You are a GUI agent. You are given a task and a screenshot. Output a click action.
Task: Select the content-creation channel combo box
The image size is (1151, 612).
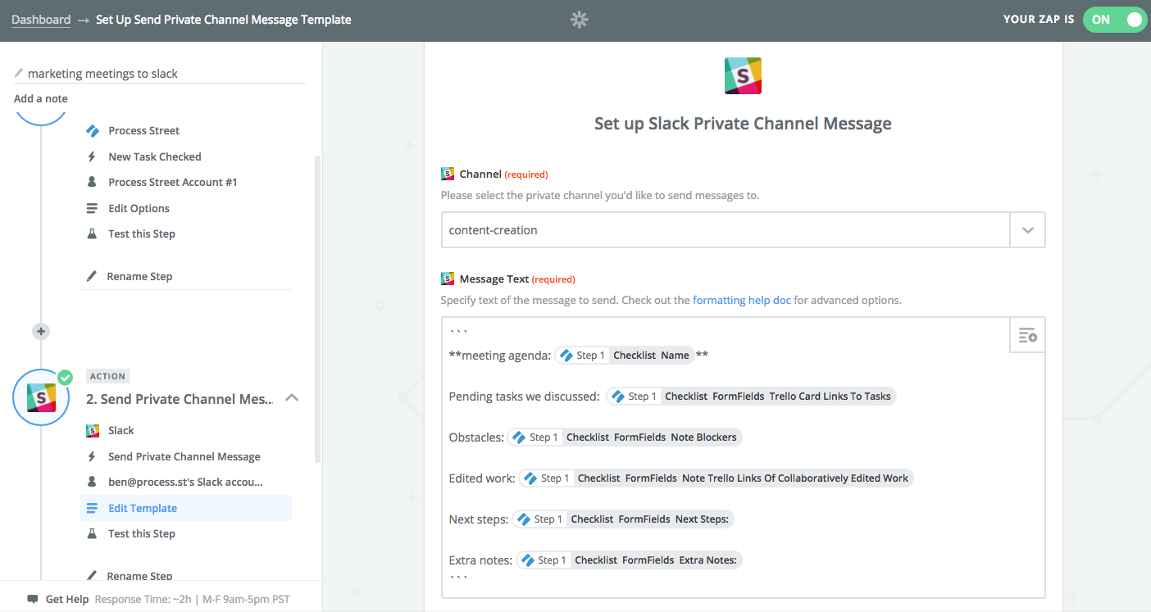(x=743, y=230)
